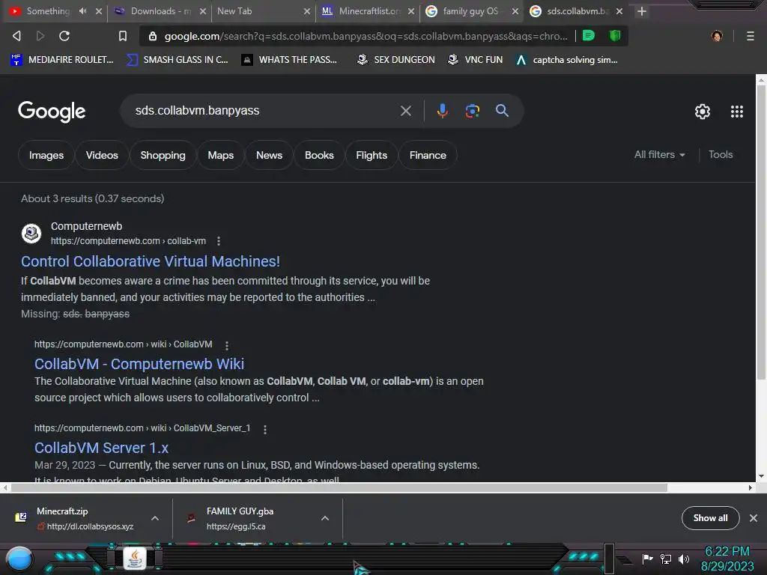Open the Java taskbar application
The image size is (767, 575).
click(135, 558)
